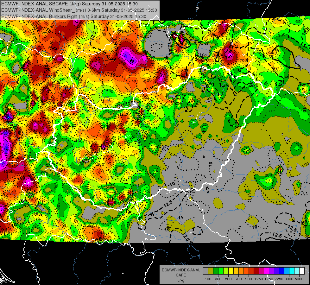
Task: Click the legend label 300
Action: point(218,279)
